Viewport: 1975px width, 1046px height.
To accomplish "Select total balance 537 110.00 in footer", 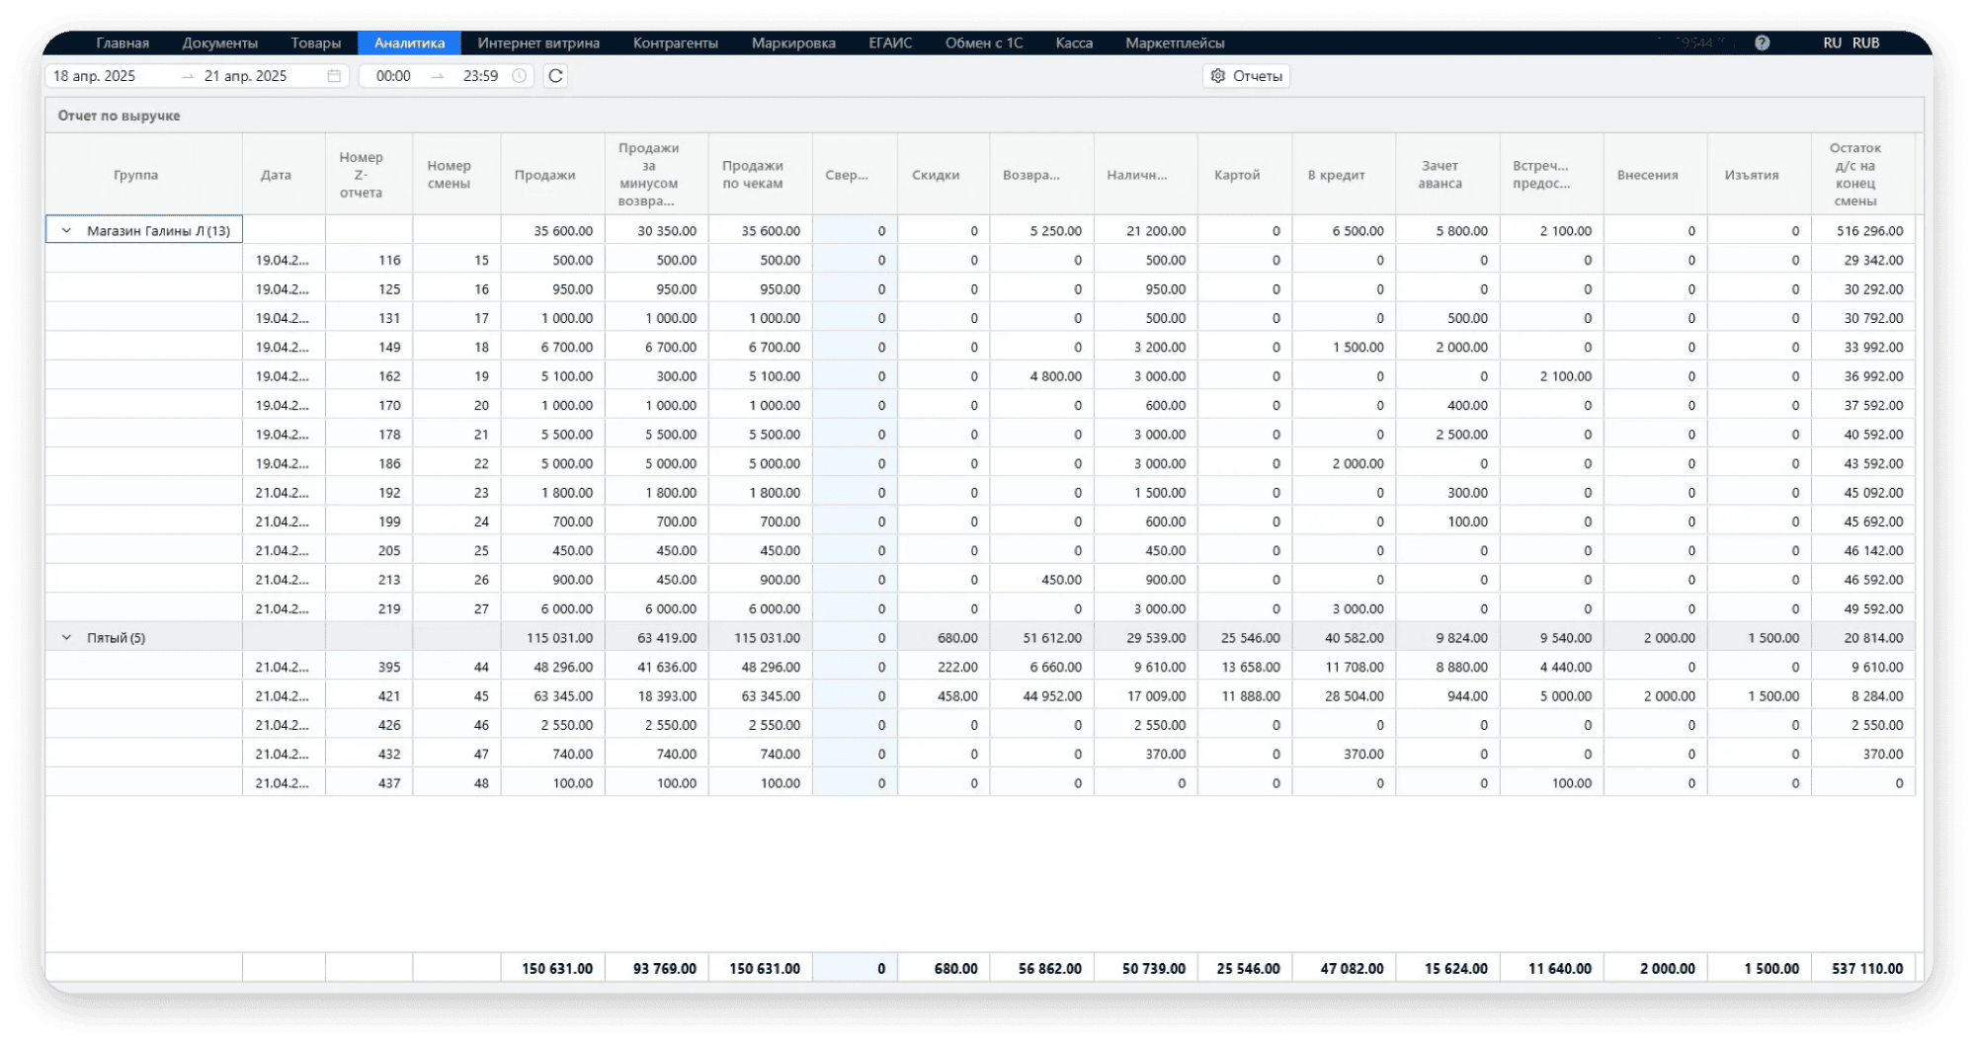I will (x=1862, y=969).
